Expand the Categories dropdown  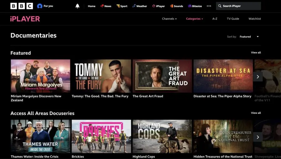tap(194, 19)
